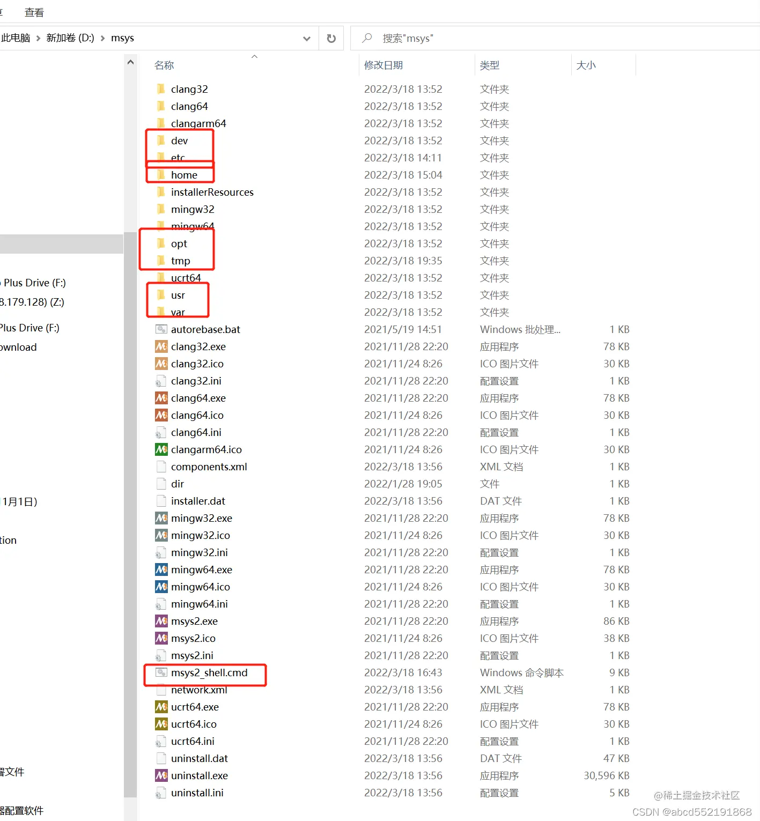Click the clang64.exe application icon

pyautogui.click(x=161, y=398)
